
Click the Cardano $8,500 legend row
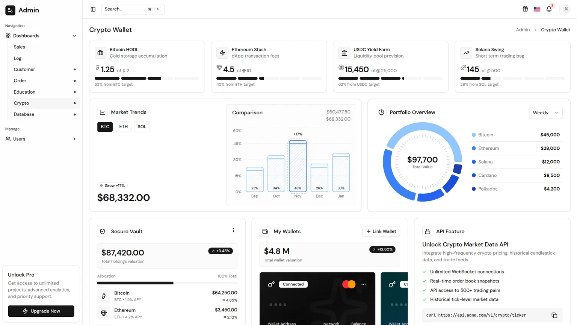pyautogui.click(x=516, y=175)
